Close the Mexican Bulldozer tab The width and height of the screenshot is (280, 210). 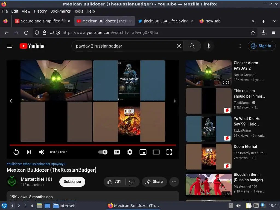pos(130,21)
